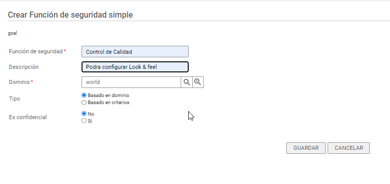The image size is (390, 184).
Task: Select the Basado en dominio radio button
Action: click(84, 95)
